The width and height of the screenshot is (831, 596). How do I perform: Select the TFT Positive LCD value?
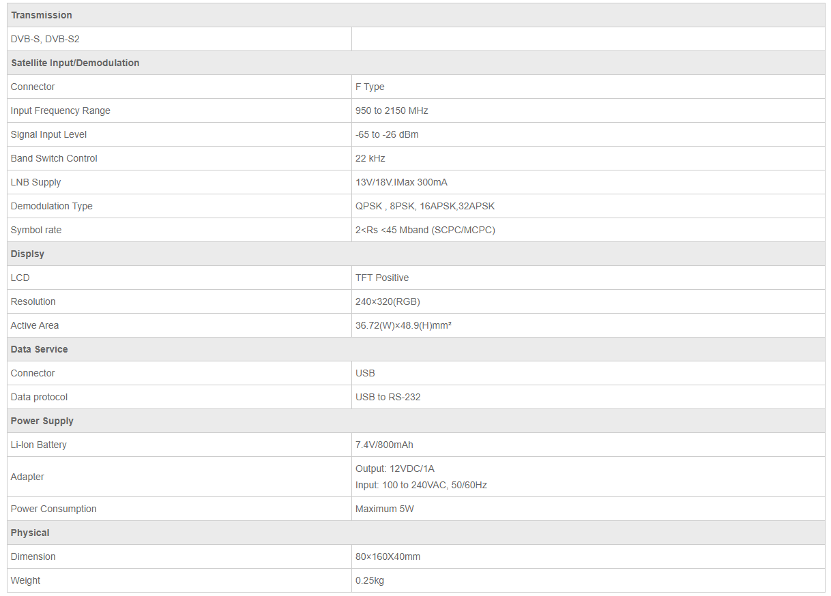click(x=382, y=278)
